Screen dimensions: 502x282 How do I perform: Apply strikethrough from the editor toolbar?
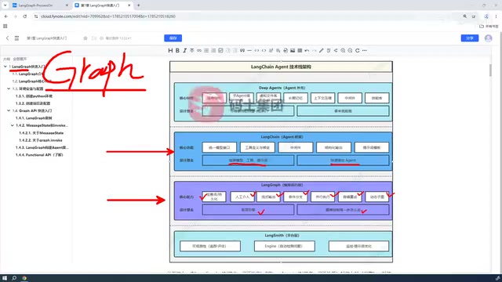point(191,50)
